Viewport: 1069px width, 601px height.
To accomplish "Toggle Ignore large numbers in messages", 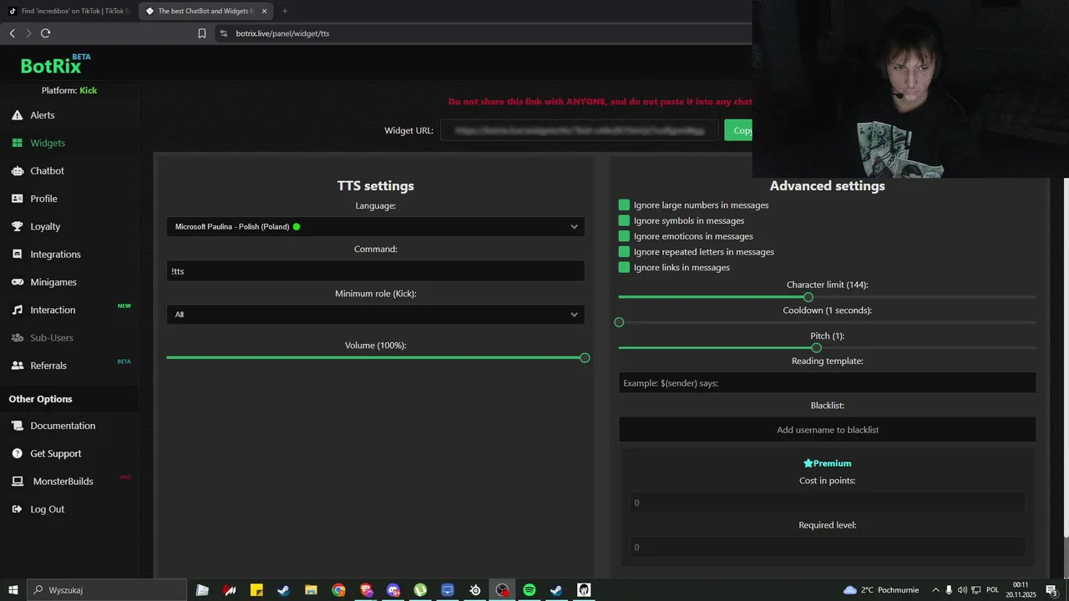I will pos(624,205).
